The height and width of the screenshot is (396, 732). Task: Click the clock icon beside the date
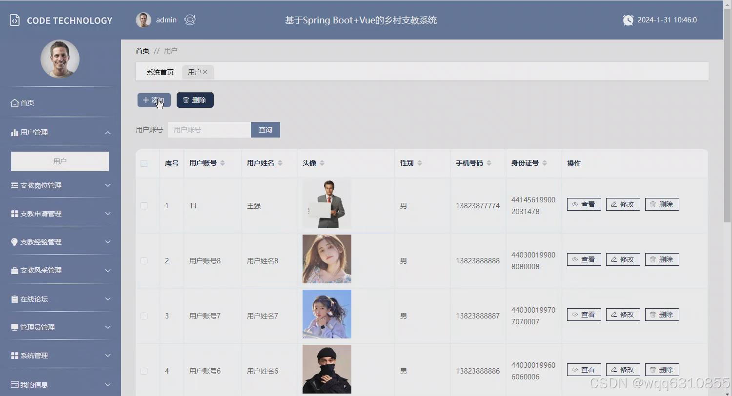pos(628,20)
